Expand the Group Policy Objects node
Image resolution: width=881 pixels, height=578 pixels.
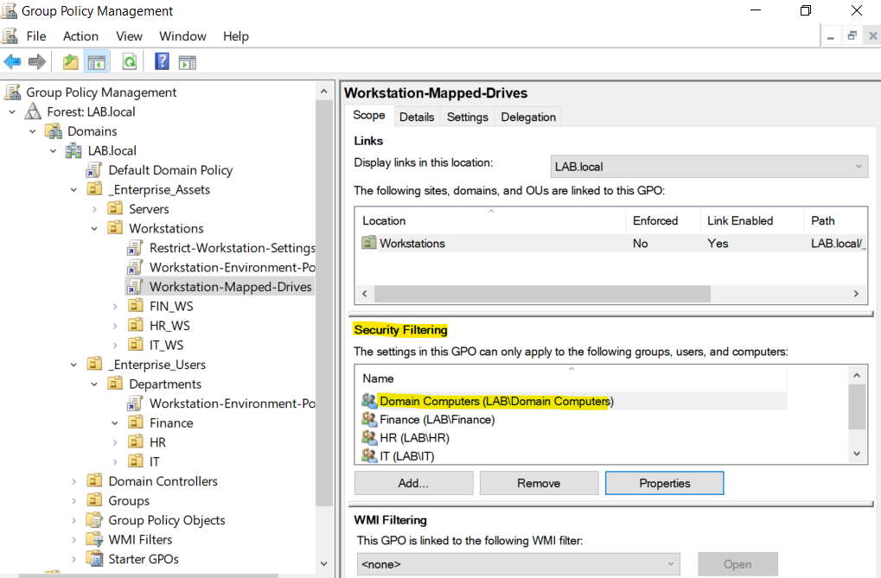(73, 520)
